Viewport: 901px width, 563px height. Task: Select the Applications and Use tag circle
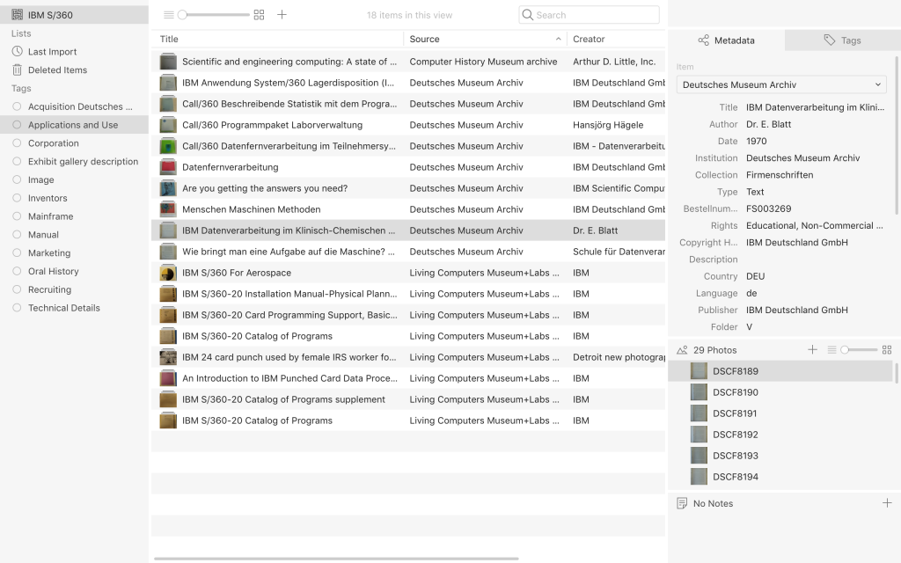[x=17, y=125]
